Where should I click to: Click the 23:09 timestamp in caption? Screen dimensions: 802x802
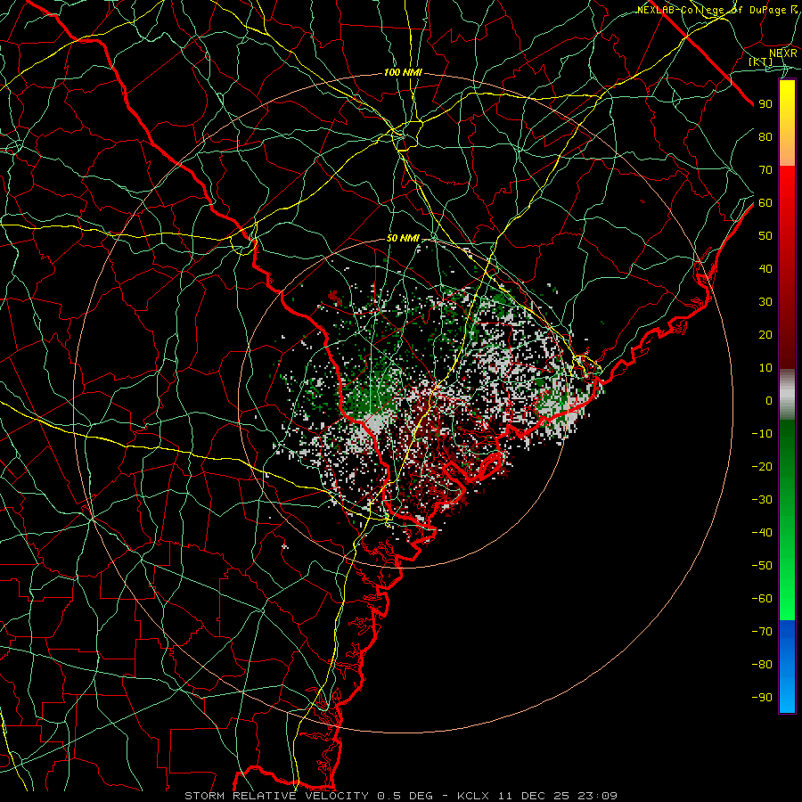tap(597, 796)
